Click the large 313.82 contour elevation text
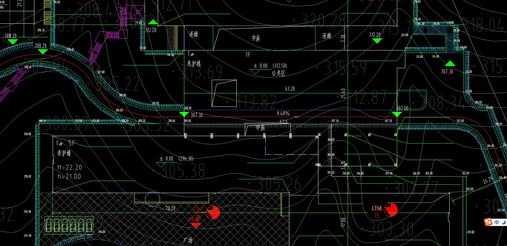 (255, 102)
